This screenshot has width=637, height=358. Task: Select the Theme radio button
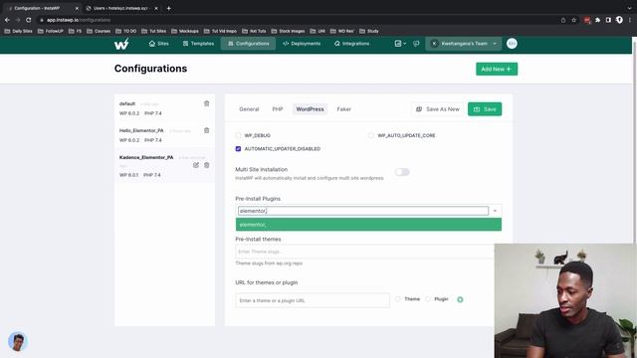pyautogui.click(x=398, y=299)
